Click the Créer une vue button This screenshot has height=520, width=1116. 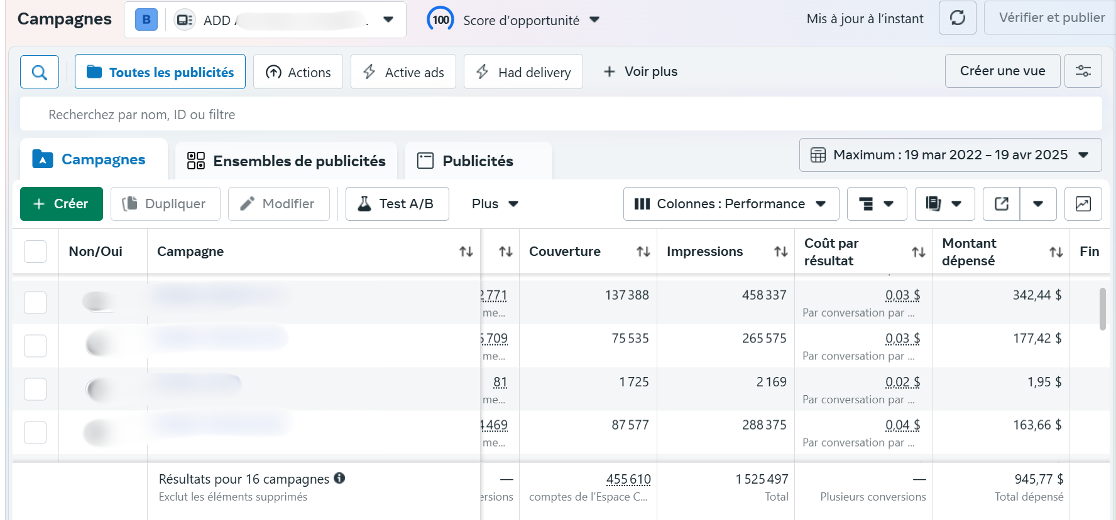click(x=1002, y=71)
